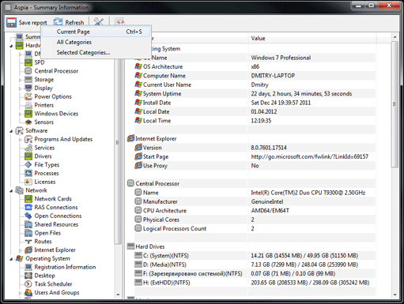Click the Windows Devices icon
Image resolution: width=404 pixels, height=304 pixels.
click(28, 114)
